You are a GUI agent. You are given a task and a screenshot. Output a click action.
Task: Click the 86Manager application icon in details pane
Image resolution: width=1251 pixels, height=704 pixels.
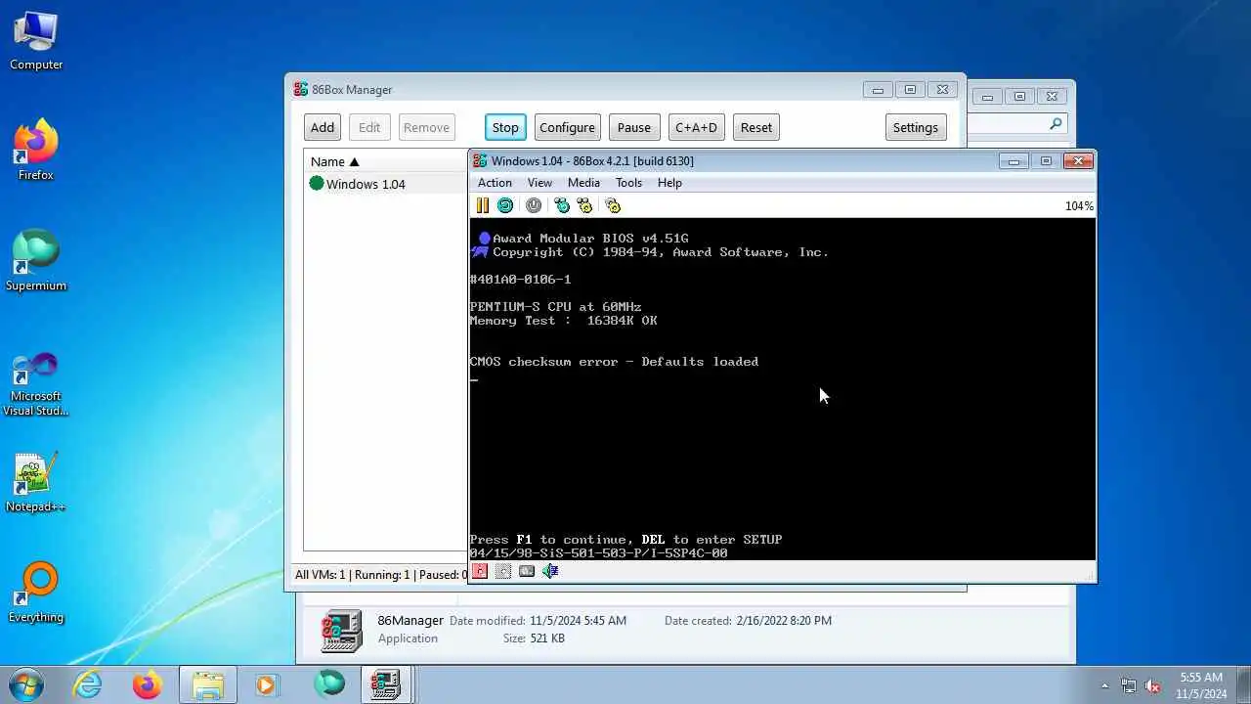[341, 630]
